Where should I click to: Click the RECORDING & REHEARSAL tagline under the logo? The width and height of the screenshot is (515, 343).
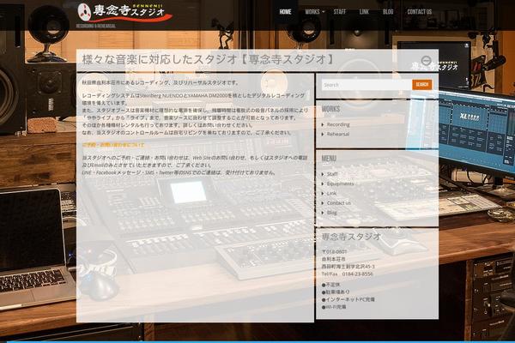pyautogui.click(x=96, y=26)
